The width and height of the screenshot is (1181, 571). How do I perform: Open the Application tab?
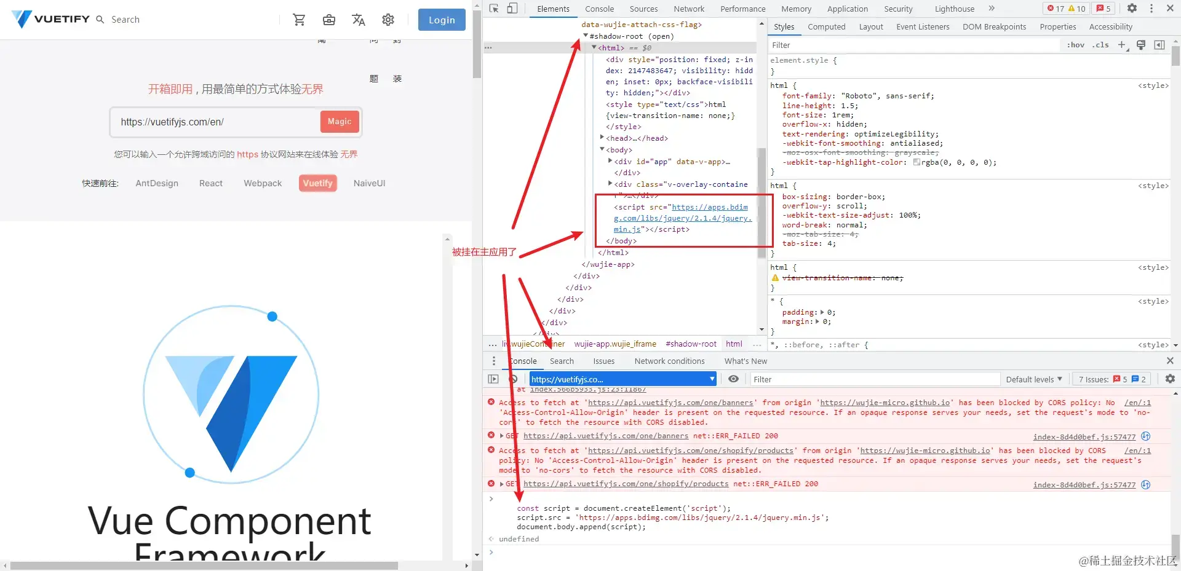click(848, 9)
